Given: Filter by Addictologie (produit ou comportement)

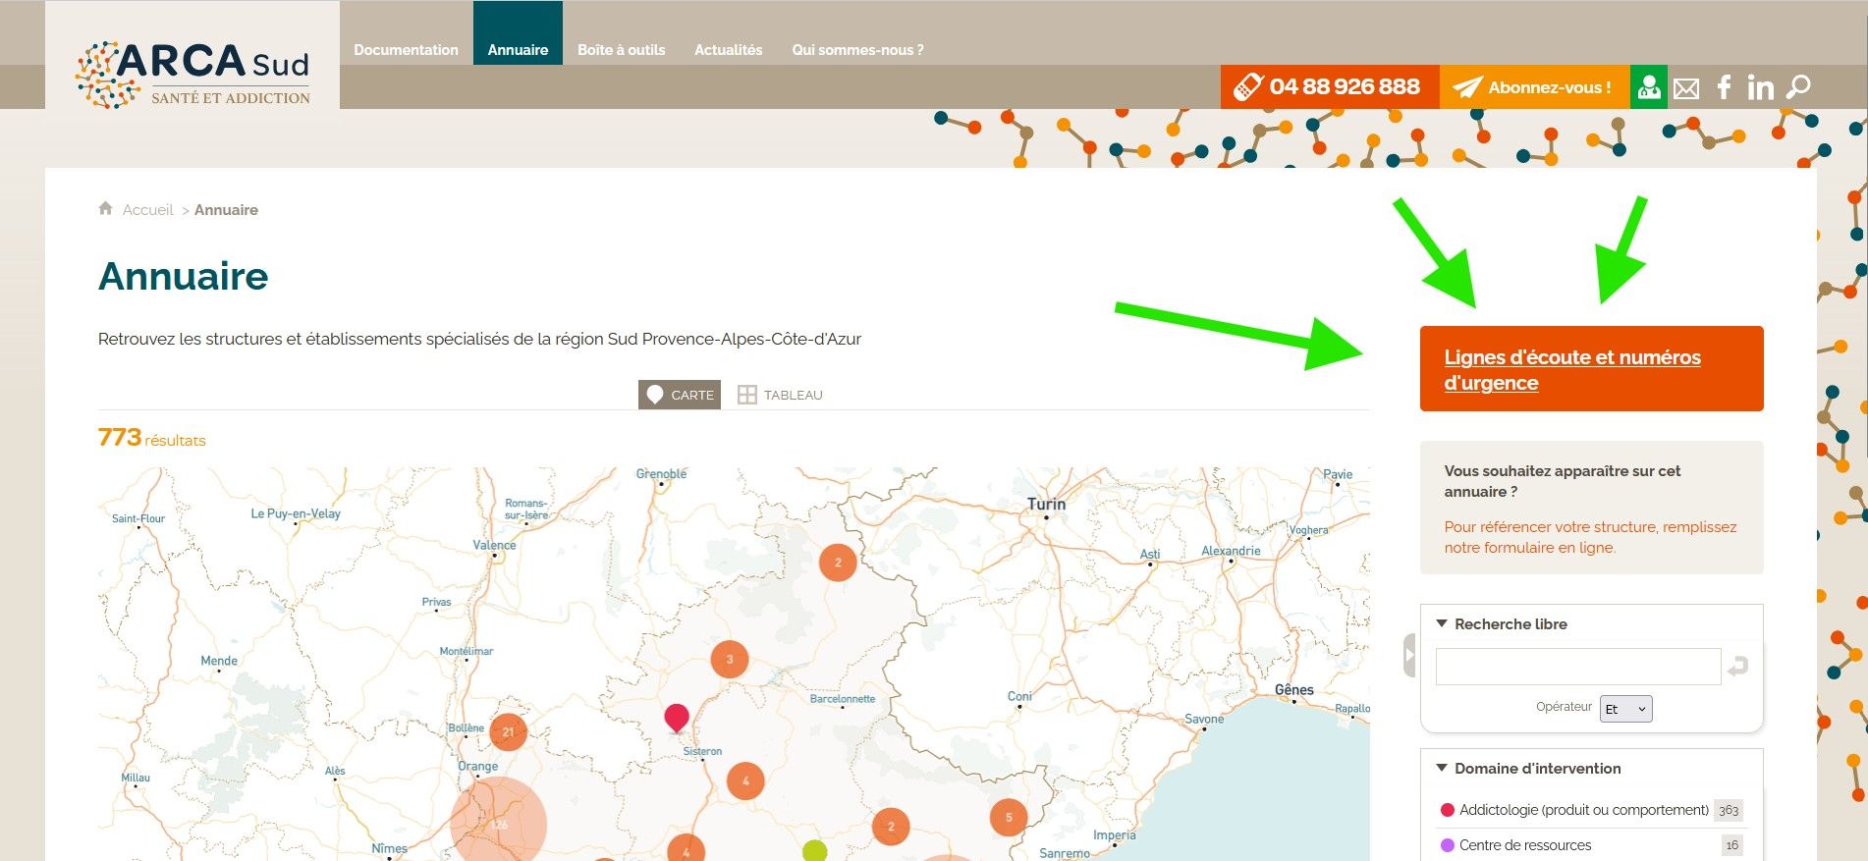Looking at the screenshot, I should pyautogui.click(x=1583, y=810).
